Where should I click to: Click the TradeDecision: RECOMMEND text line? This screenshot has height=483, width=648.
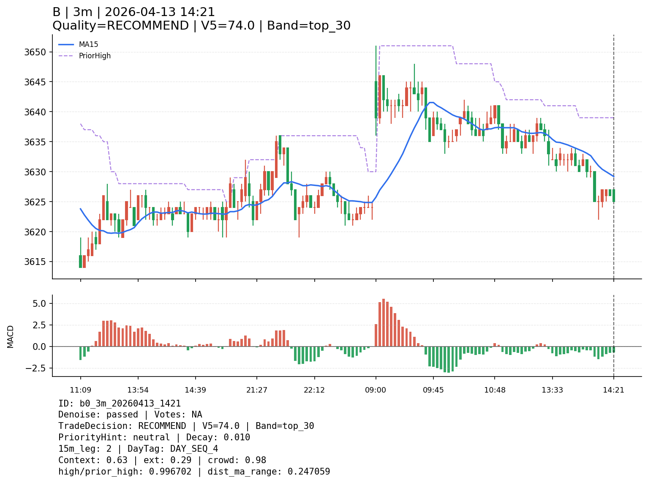[x=186, y=426]
